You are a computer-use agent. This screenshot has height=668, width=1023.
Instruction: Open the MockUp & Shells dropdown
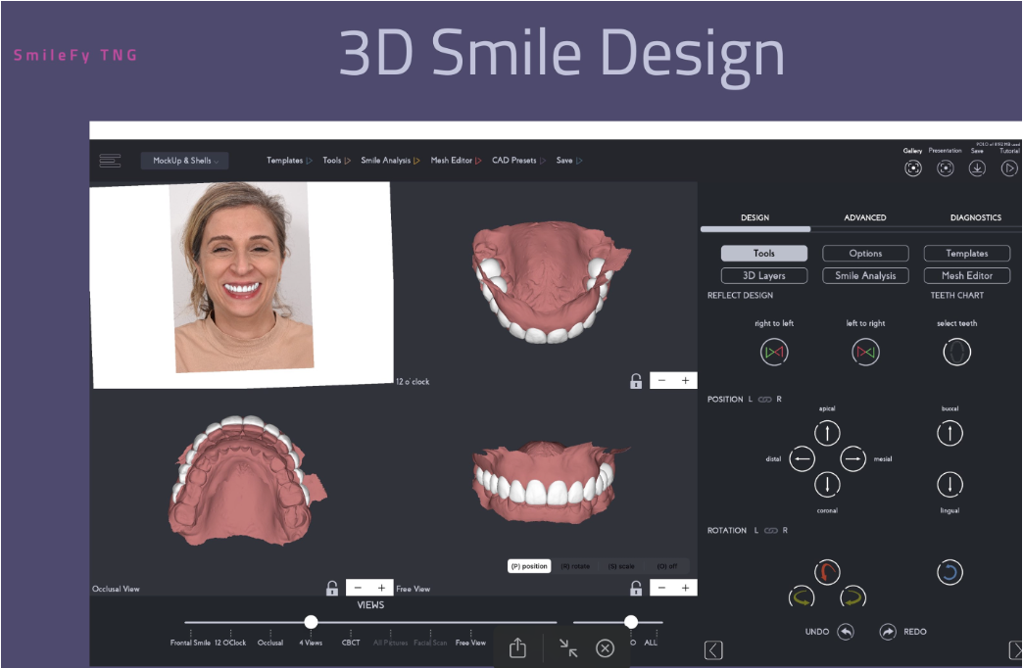pyautogui.click(x=184, y=161)
